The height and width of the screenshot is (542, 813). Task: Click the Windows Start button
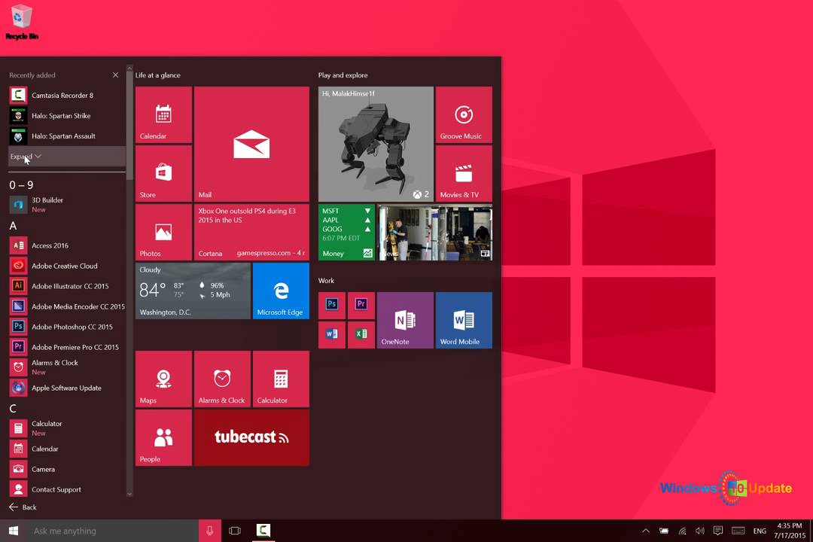coord(14,531)
